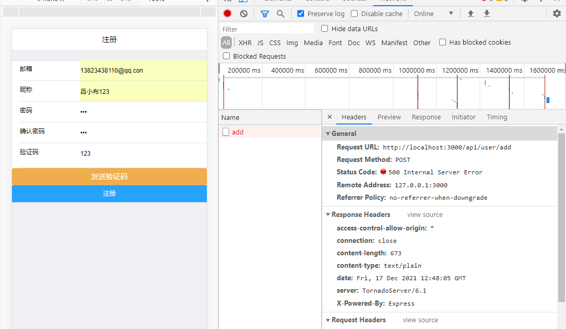Viewport: 566px width, 329px height.
Task: Focus the network Filter text field
Action: tap(267, 29)
